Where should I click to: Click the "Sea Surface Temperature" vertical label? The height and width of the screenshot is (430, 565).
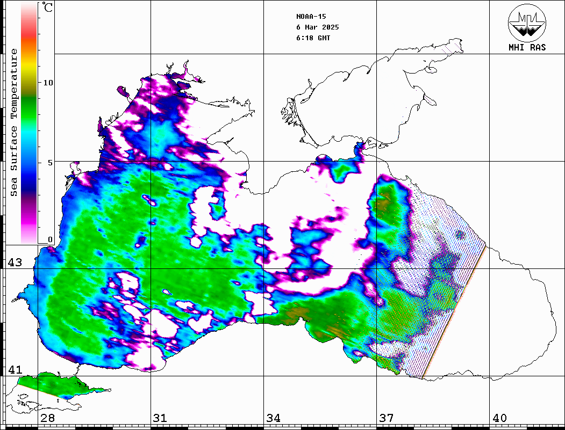point(13,123)
